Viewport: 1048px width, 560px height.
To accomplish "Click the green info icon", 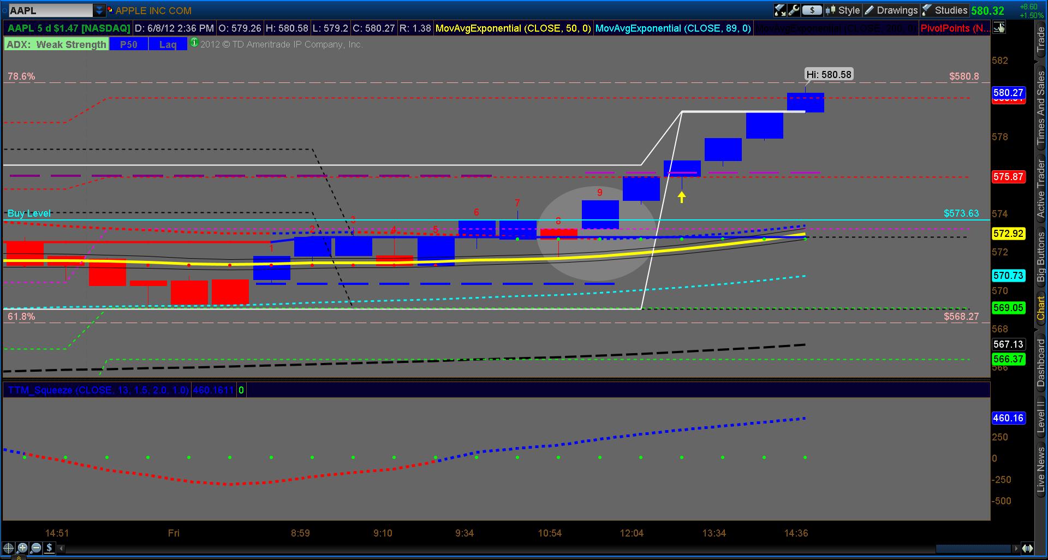I will coord(194,43).
